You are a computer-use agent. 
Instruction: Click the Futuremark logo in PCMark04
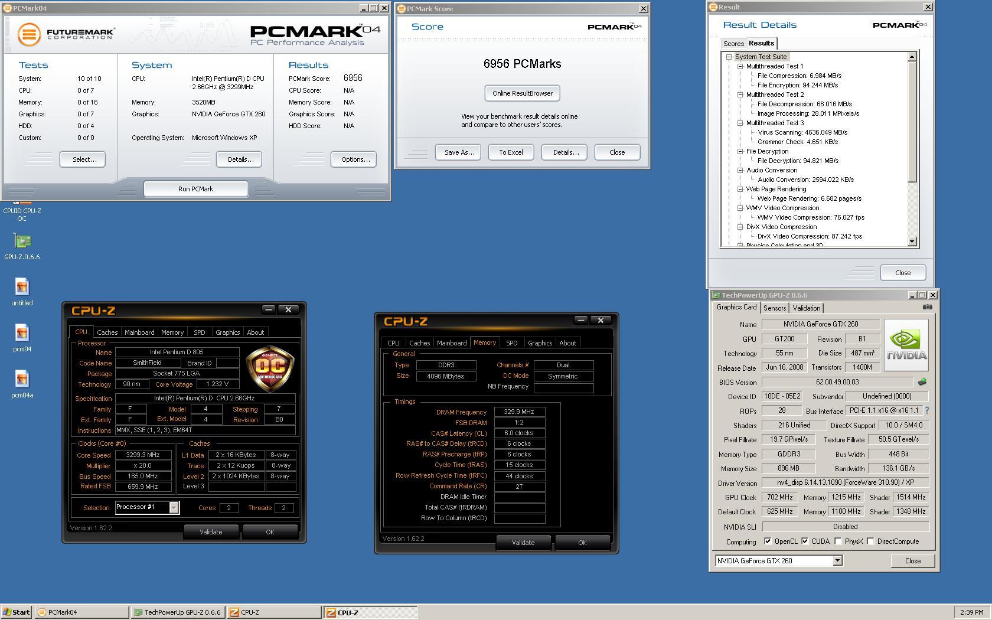(x=66, y=34)
